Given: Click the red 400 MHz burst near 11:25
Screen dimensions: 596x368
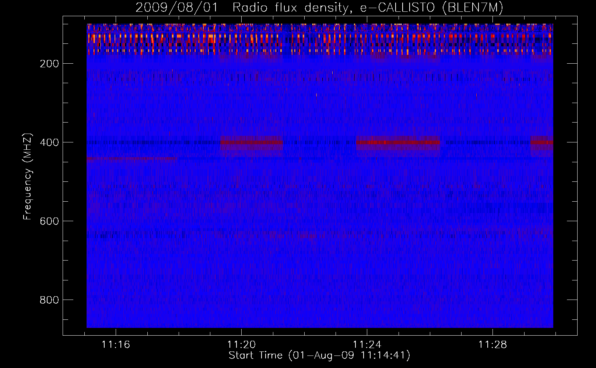Looking at the screenshot, I should (398, 142).
